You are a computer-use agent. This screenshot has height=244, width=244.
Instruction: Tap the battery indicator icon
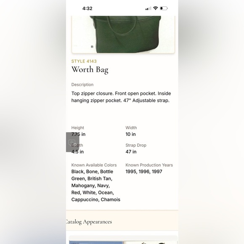coord(164,8)
